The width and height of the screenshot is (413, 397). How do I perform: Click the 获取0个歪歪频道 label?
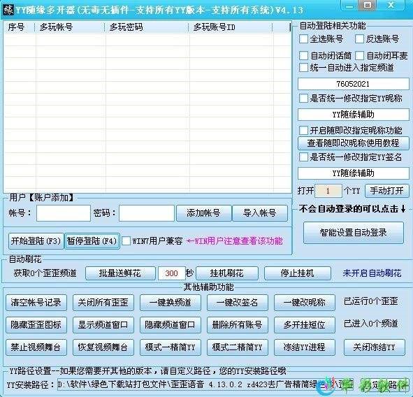point(45,273)
